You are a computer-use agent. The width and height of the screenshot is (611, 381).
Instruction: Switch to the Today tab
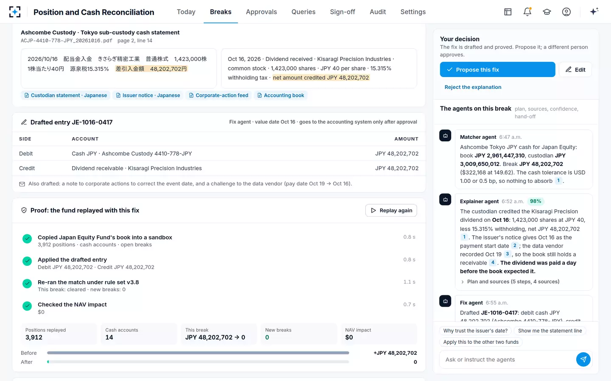tap(186, 12)
